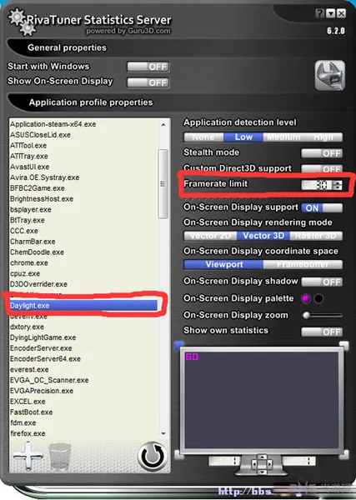Viewport: 356px width, 500px height.
Task: Select ChemDoodle.exe profile
Action: point(37,252)
